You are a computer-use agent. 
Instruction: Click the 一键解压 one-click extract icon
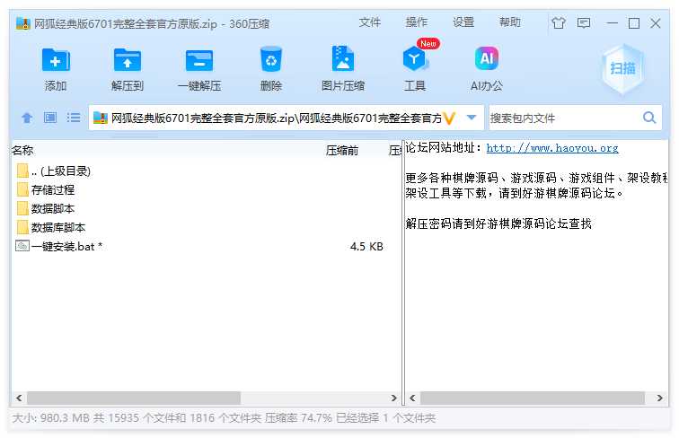[x=198, y=60]
